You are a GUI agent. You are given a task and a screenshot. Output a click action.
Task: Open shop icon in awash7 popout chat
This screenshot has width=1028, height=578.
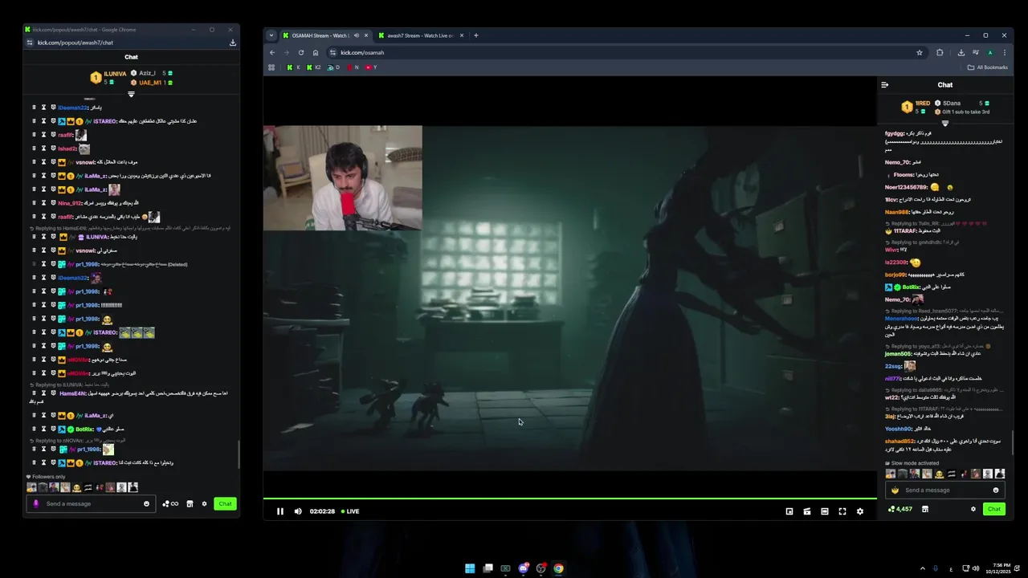point(190,504)
